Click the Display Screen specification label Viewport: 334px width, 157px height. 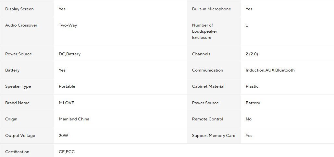pos(19,9)
